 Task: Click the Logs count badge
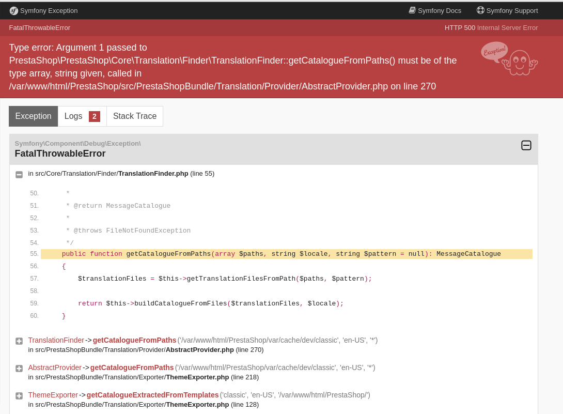[x=95, y=116]
